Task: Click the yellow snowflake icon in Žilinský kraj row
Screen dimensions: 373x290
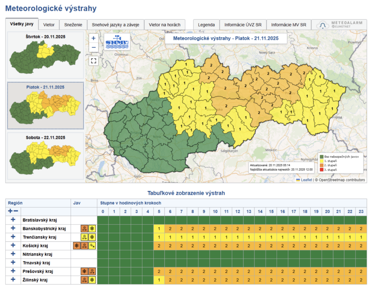Action: pyautogui.click(x=92, y=280)
